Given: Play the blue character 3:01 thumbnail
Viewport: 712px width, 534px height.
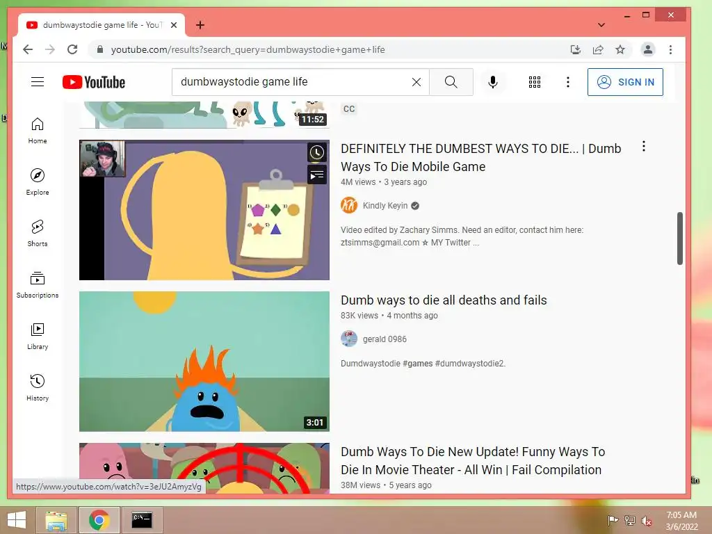Looking at the screenshot, I should pos(204,362).
